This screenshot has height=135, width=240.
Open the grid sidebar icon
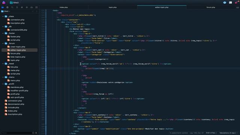[36, 7]
